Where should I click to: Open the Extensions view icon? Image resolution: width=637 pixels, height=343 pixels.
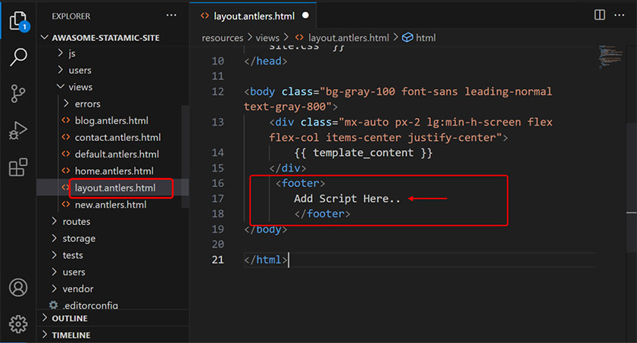[18, 167]
